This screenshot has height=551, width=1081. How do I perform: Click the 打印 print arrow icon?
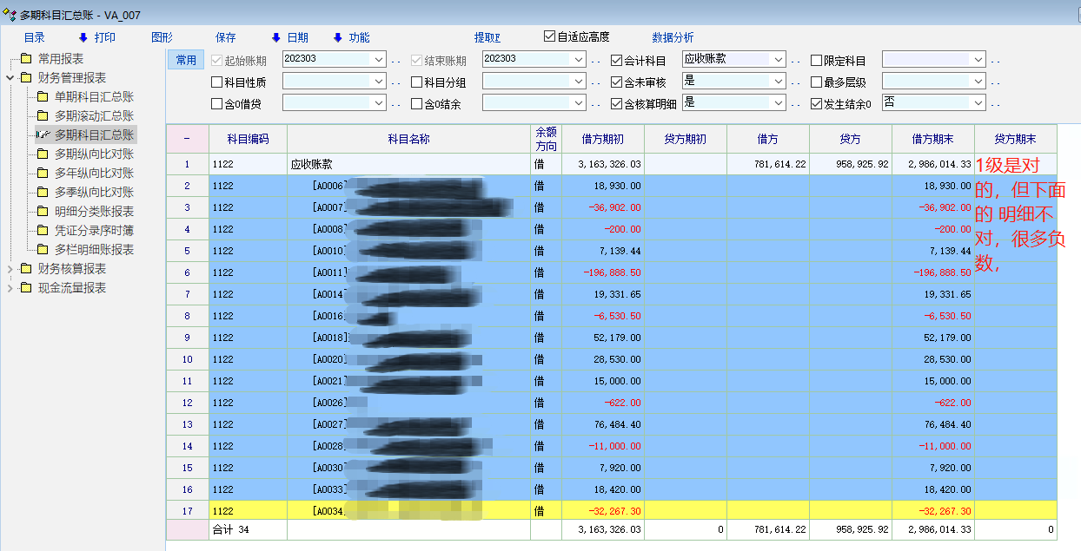pyautogui.click(x=83, y=37)
